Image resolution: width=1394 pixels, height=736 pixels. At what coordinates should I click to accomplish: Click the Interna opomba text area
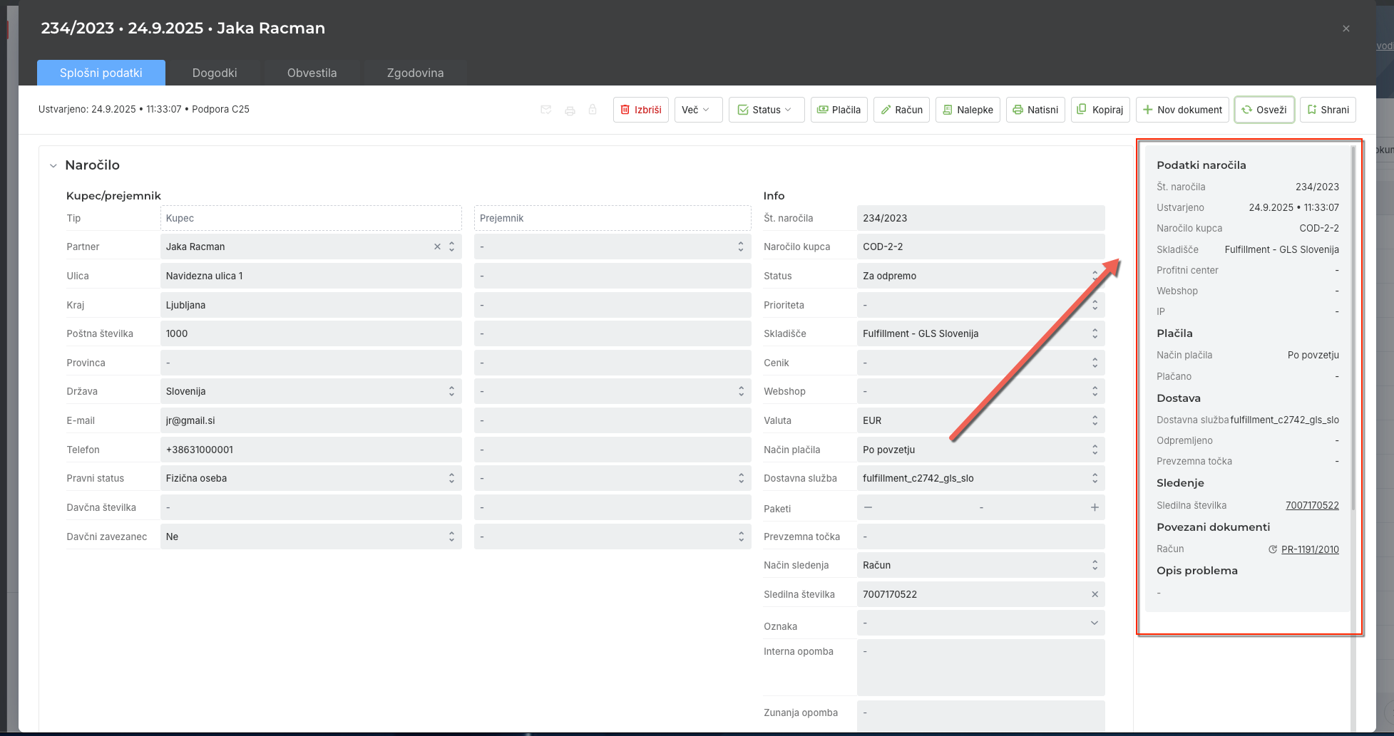(980, 668)
